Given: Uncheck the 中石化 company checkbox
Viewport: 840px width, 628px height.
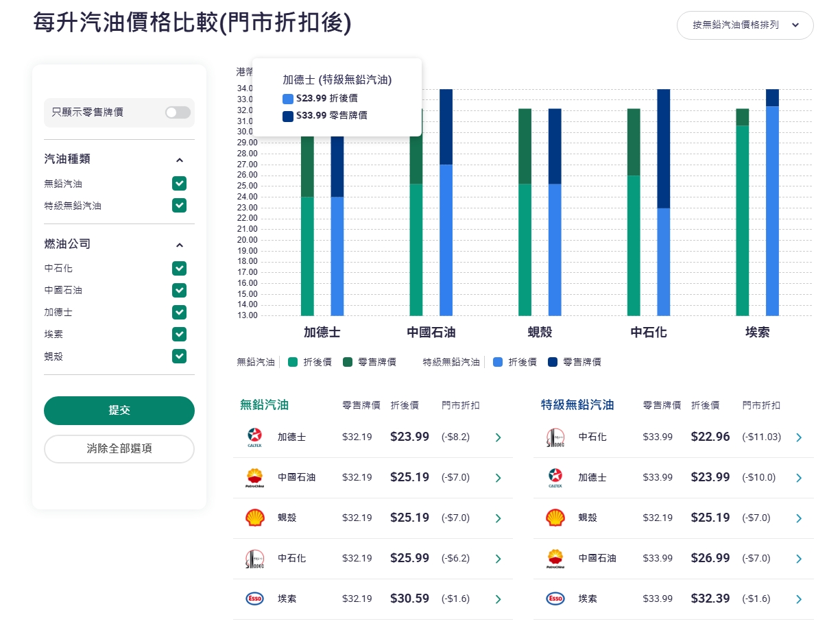Looking at the screenshot, I should (180, 268).
